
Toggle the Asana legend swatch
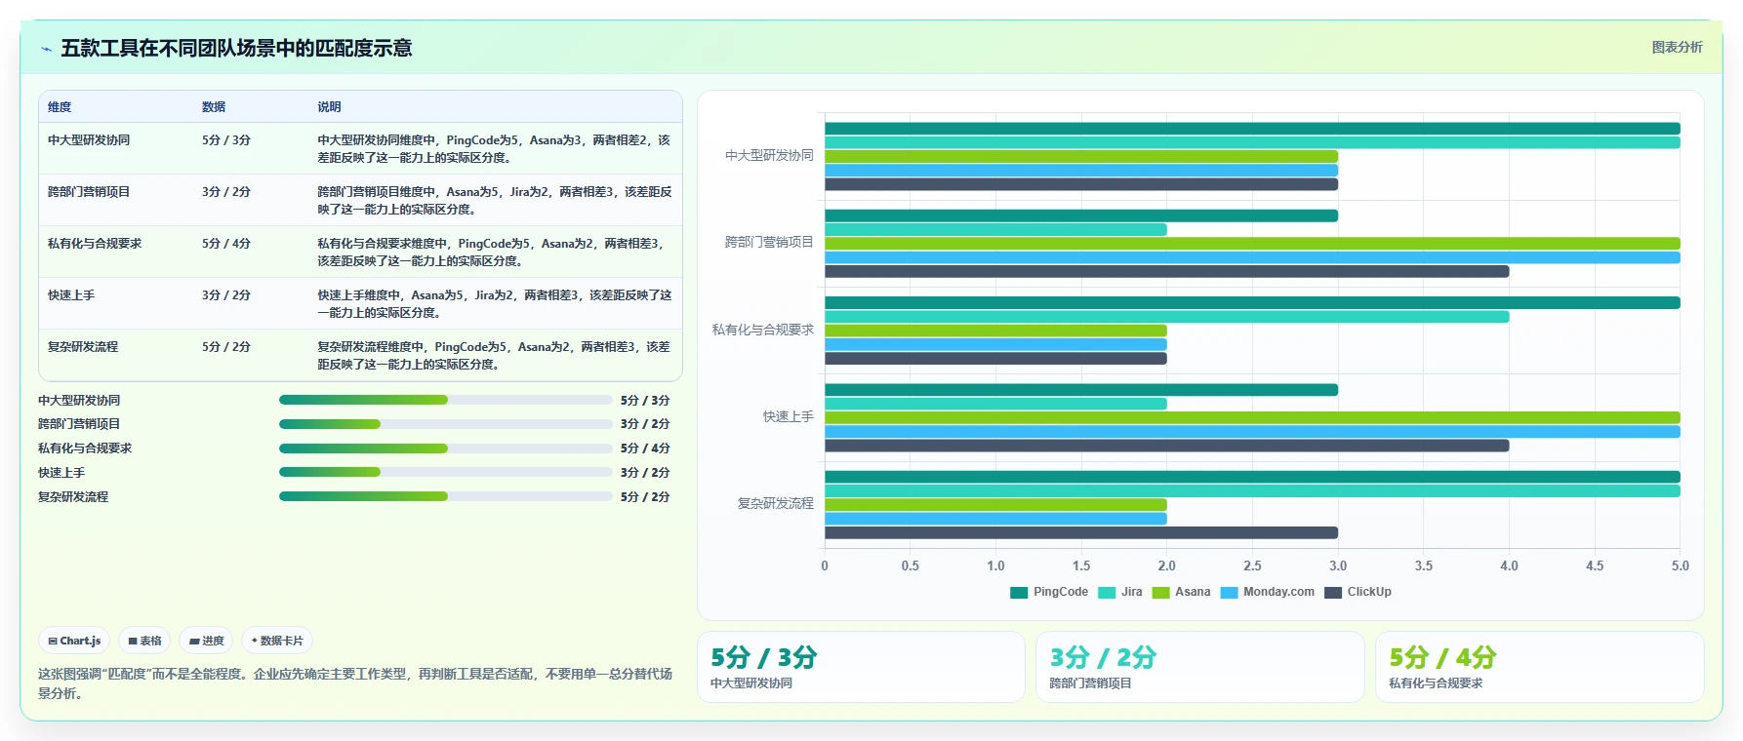point(1160,592)
